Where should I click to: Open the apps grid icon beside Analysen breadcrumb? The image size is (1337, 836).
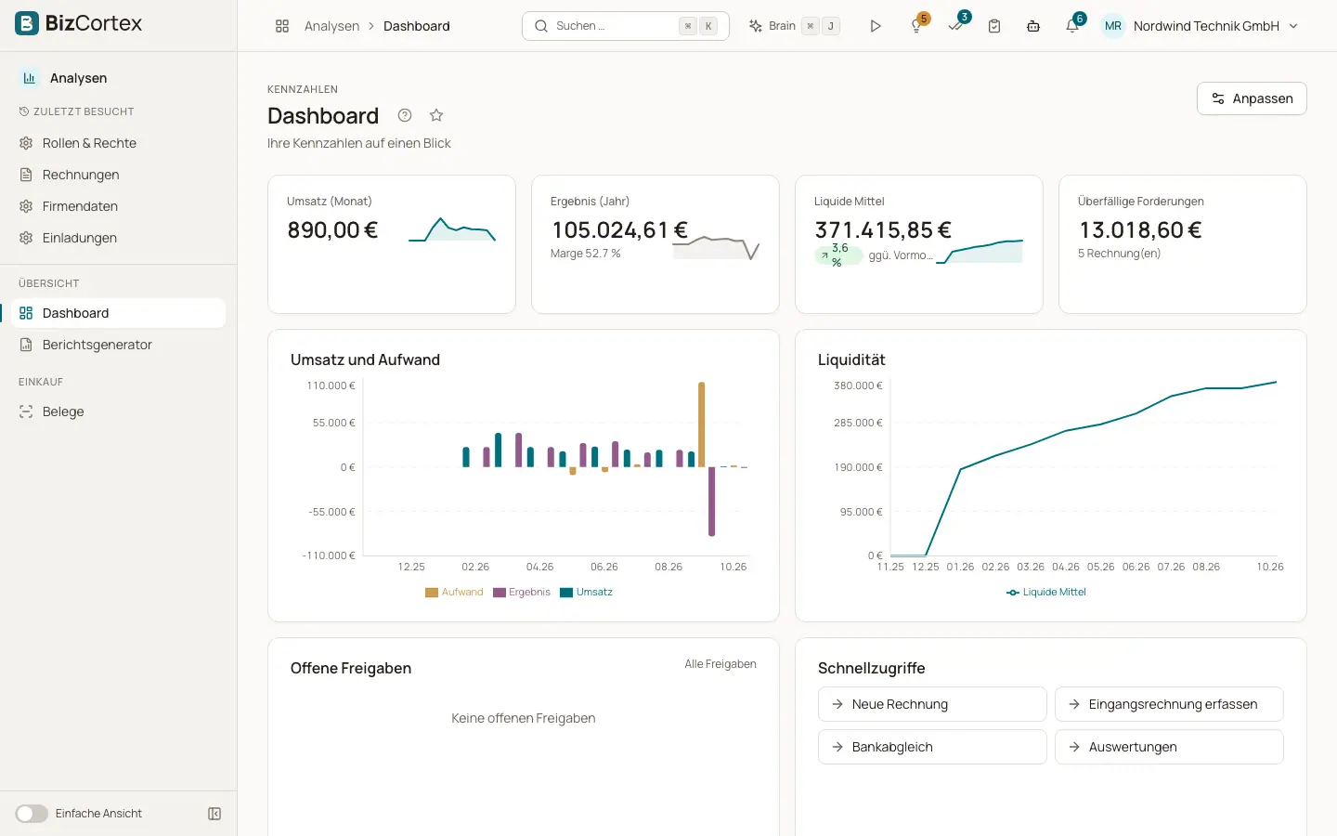tap(282, 26)
